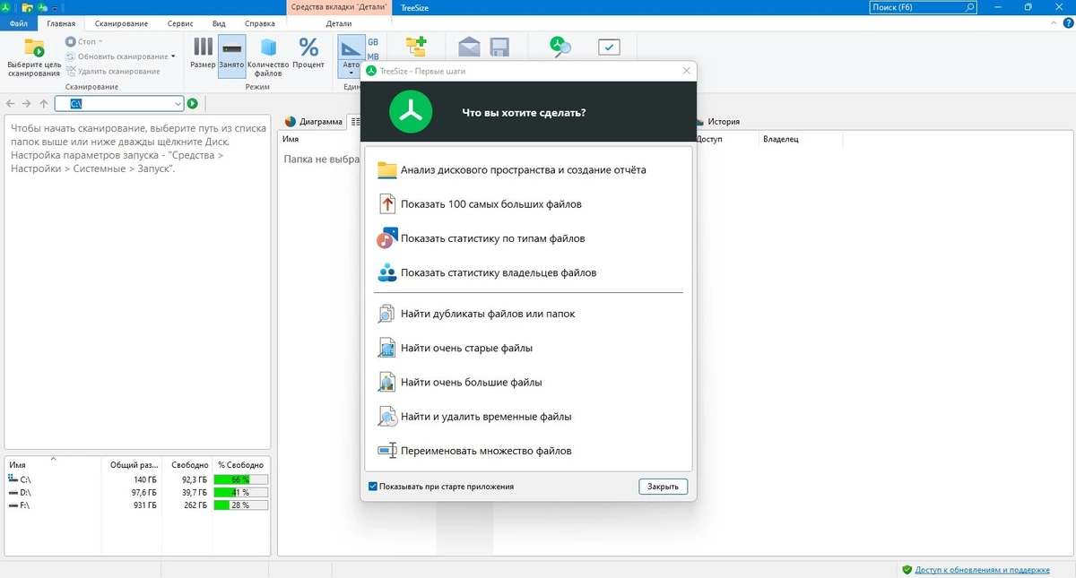1076x578 pixels.
Task: Click the Поиск (F6) search field
Action: pos(924,7)
